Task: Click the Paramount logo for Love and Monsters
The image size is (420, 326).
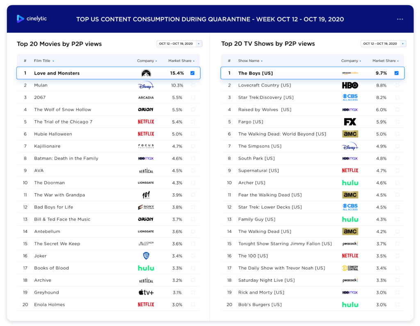Action: 146,73
